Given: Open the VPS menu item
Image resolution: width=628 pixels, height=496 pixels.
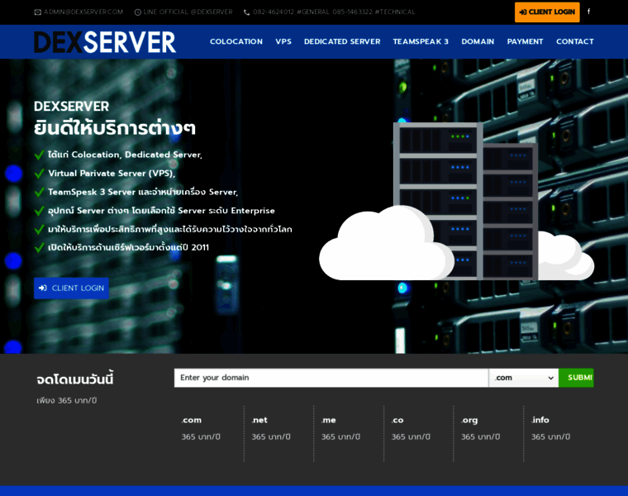Looking at the screenshot, I should (x=283, y=41).
